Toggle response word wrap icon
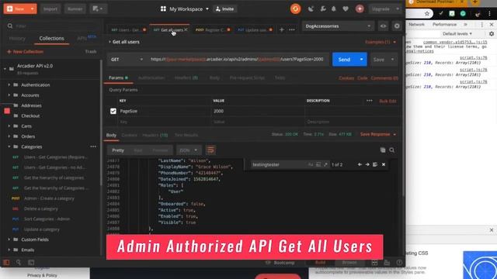 point(210,150)
